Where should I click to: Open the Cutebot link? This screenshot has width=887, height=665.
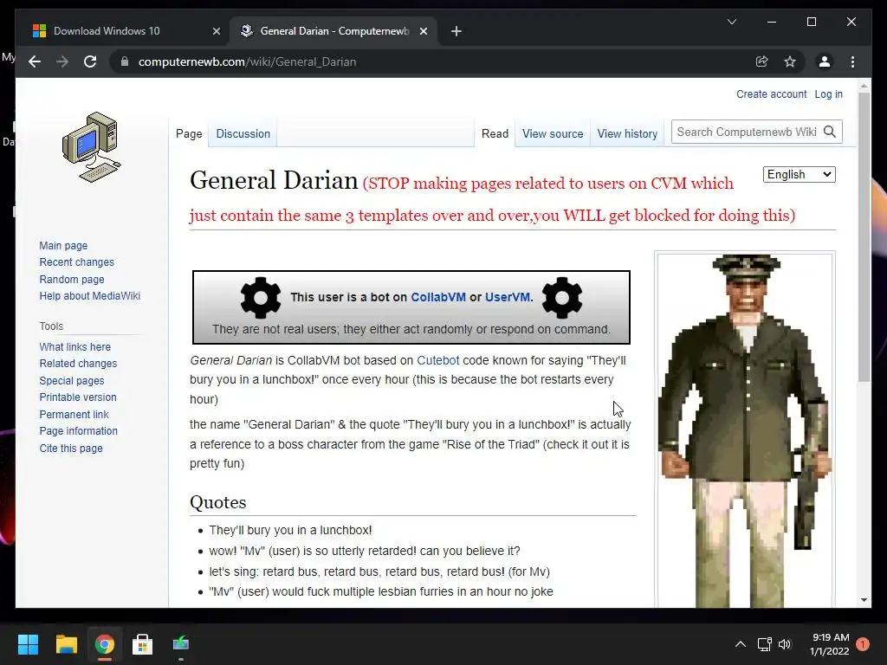click(437, 360)
